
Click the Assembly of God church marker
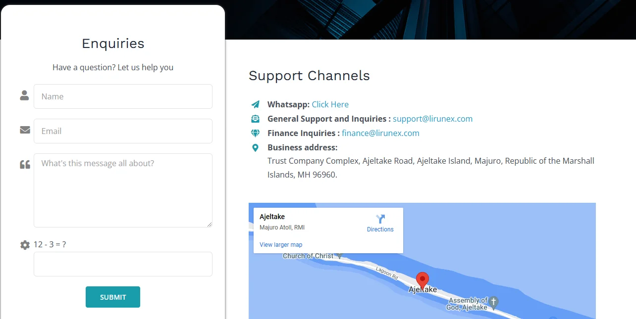click(494, 302)
